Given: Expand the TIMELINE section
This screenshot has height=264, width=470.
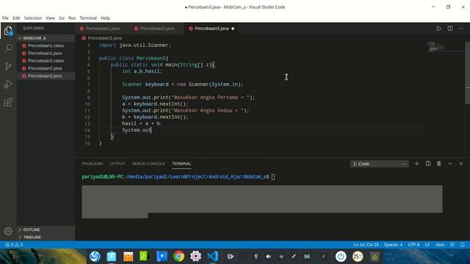Looking at the screenshot, I should click(46, 237).
